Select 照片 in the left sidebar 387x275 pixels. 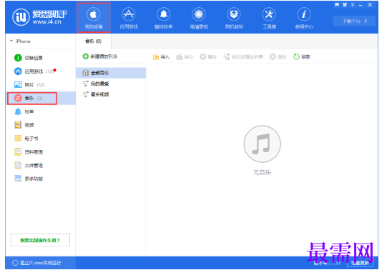click(29, 85)
